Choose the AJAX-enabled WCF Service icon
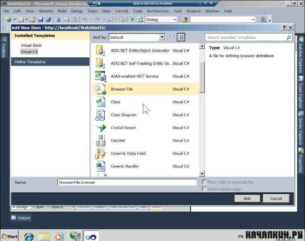The image size is (305, 241). (x=100, y=76)
